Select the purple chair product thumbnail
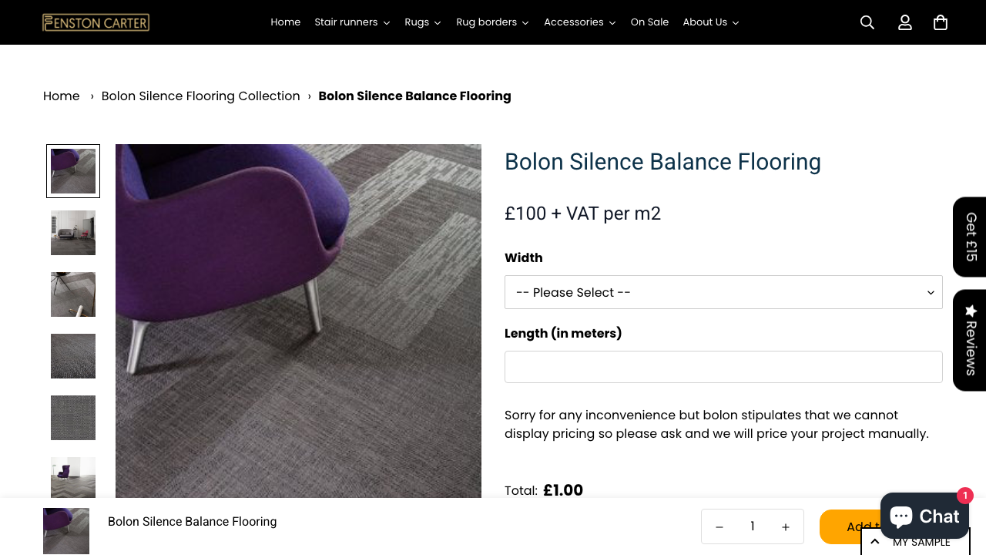This screenshot has height=555, width=986. point(72,170)
